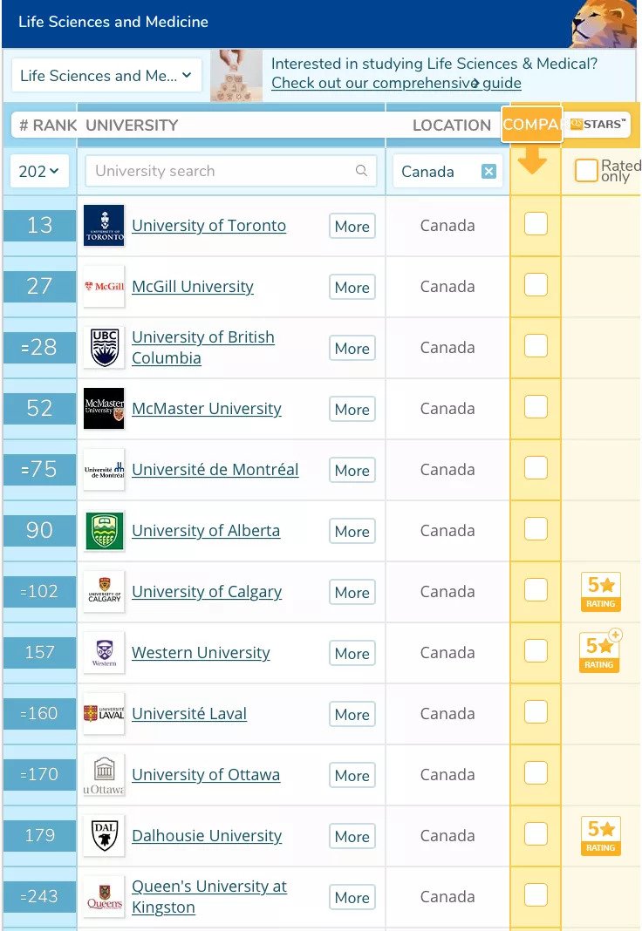Expand More details for McGill University

pos(352,288)
